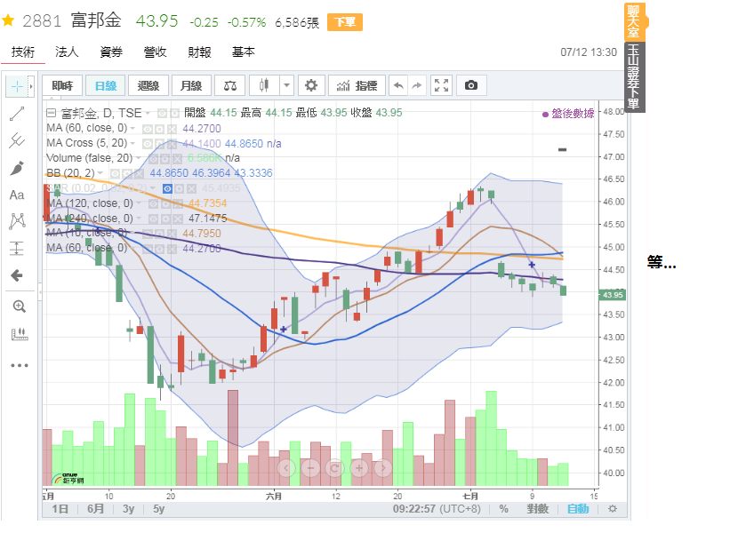Select the 即時 realtime interval
The image size is (738, 533).
[x=62, y=85]
